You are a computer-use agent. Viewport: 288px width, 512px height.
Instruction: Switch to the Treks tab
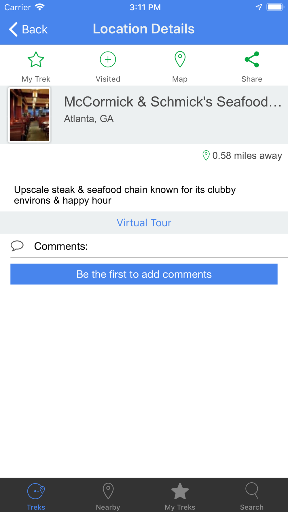pyautogui.click(x=36, y=496)
